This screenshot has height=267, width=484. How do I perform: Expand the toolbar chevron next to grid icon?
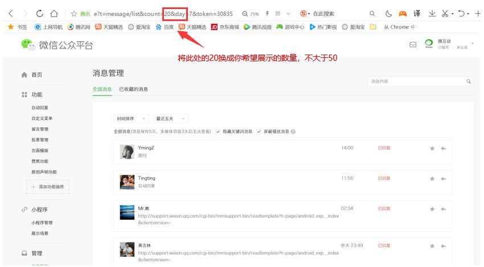point(288,14)
